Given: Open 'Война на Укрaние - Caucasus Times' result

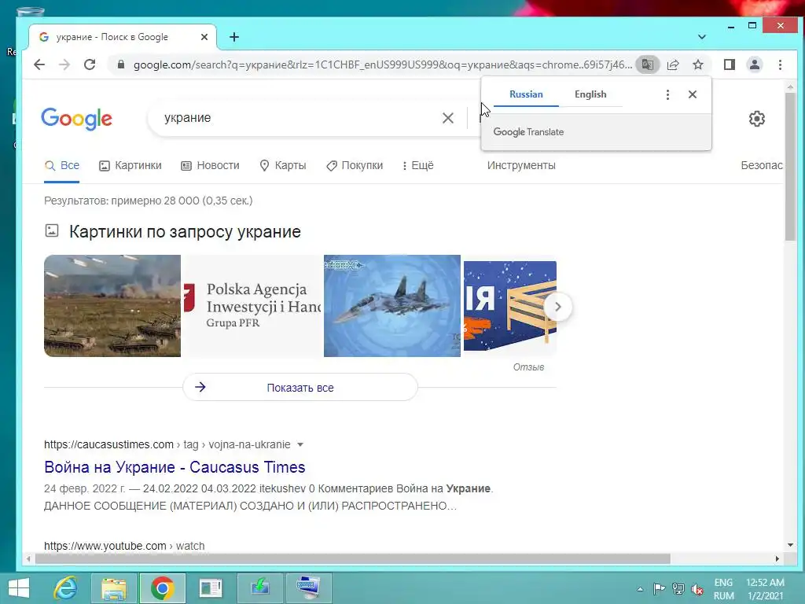Looking at the screenshot, I should (x=175, y=467).
